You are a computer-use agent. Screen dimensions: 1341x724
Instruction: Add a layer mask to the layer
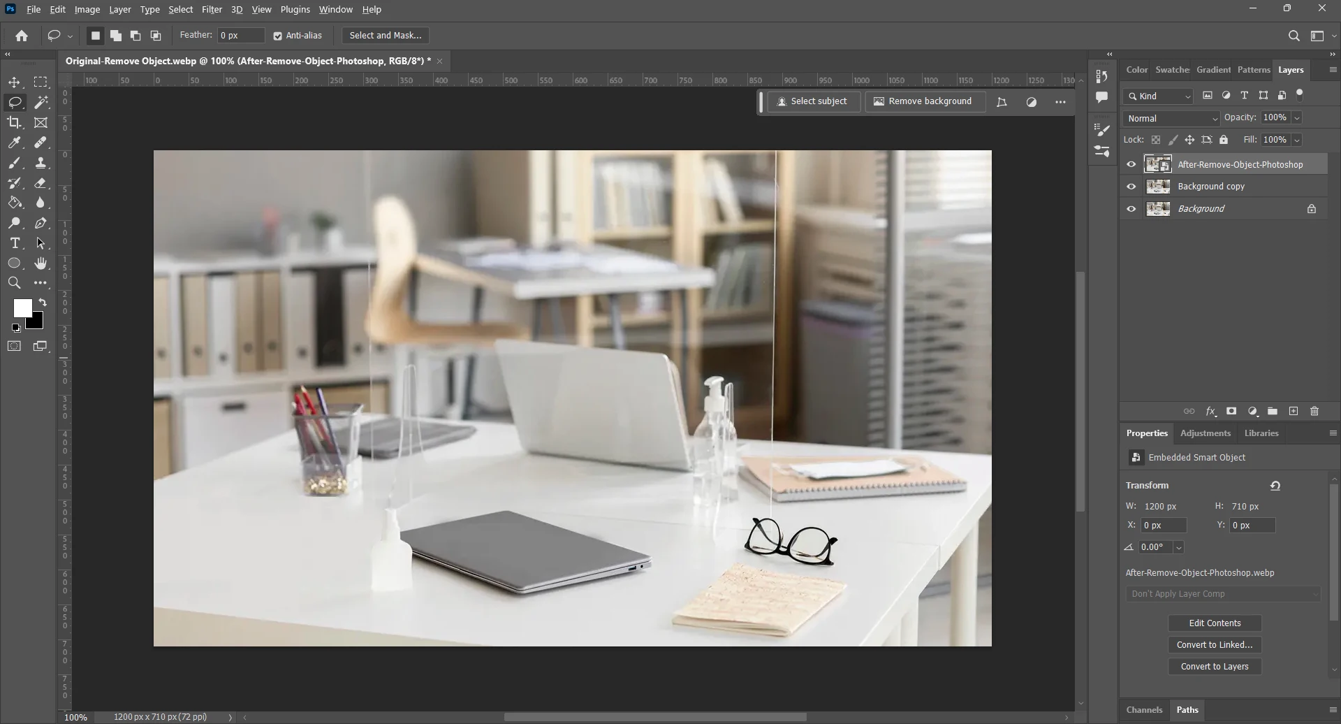click(x=1232, y=412)
